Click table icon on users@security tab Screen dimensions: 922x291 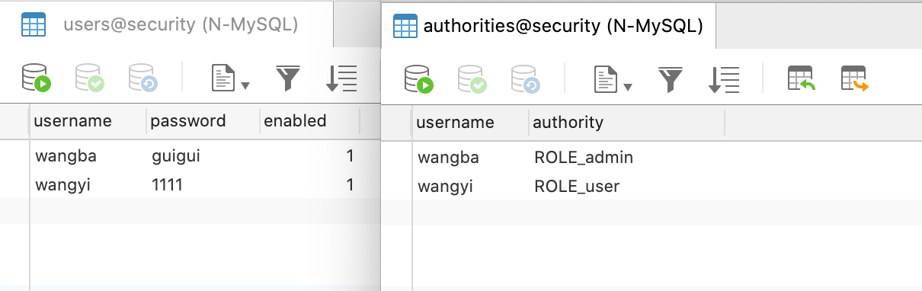pos(33,25)
